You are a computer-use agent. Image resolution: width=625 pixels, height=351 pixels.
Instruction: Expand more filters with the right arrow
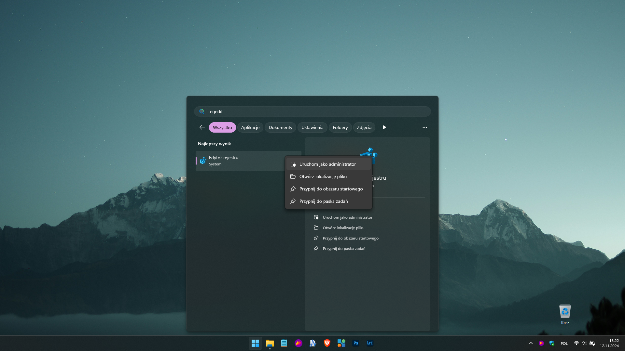384,127
